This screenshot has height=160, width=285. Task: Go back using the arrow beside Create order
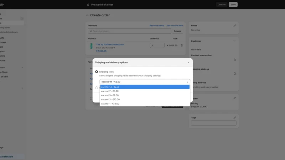click(87, 15)
